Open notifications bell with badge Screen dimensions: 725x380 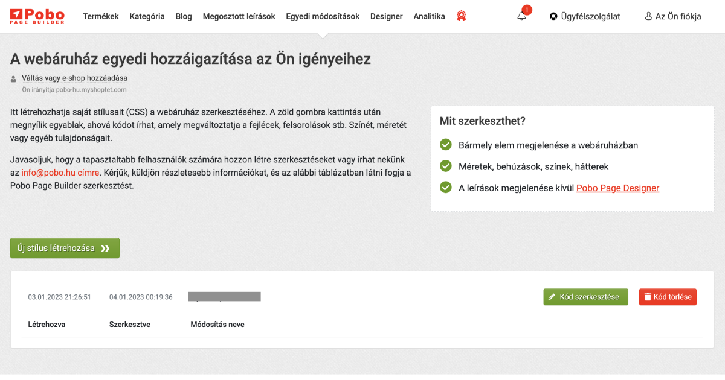(523, 15)
